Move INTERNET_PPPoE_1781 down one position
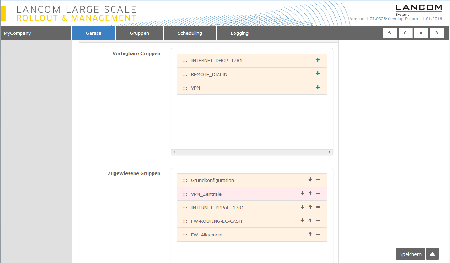 click(302, 207)
